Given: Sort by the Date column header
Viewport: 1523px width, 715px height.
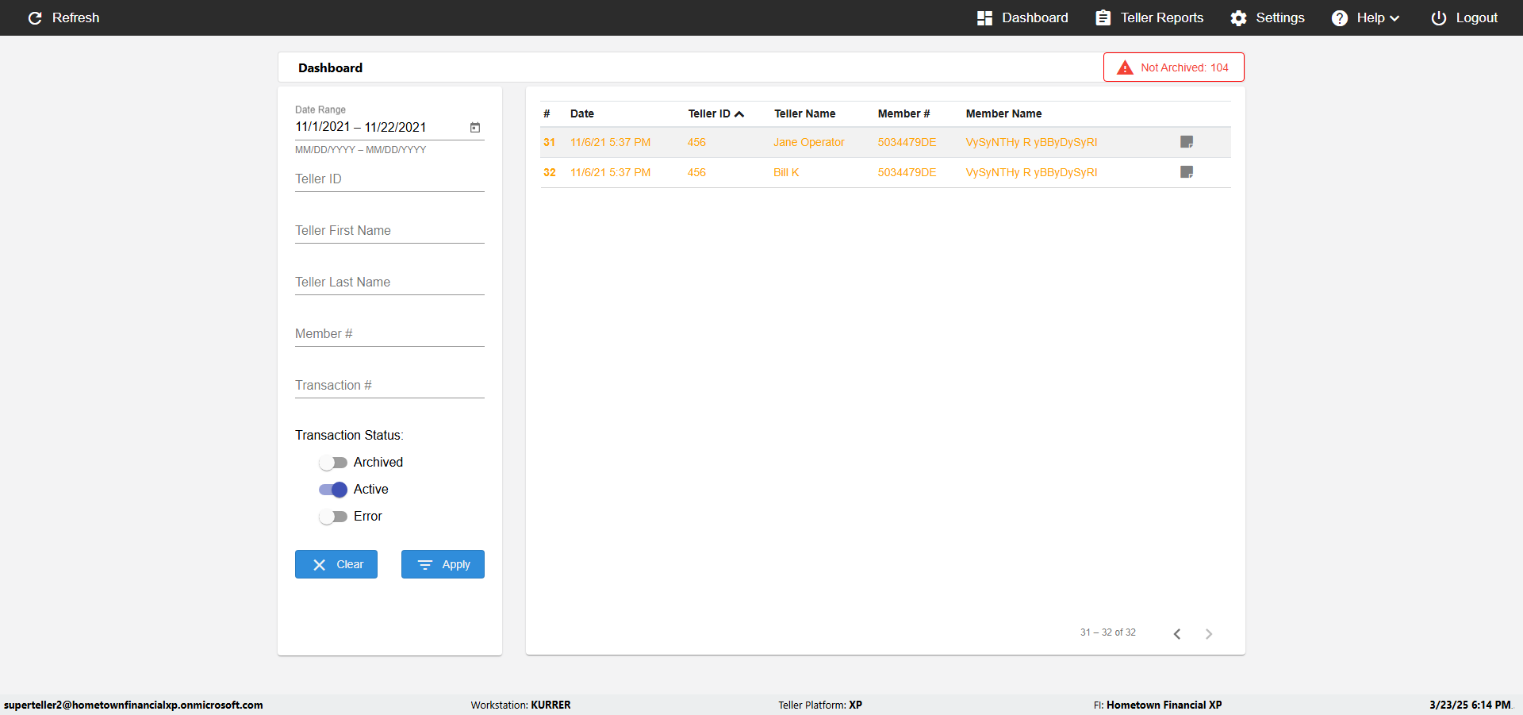Looking at the screenshot, I should click(x=582, y=113).
